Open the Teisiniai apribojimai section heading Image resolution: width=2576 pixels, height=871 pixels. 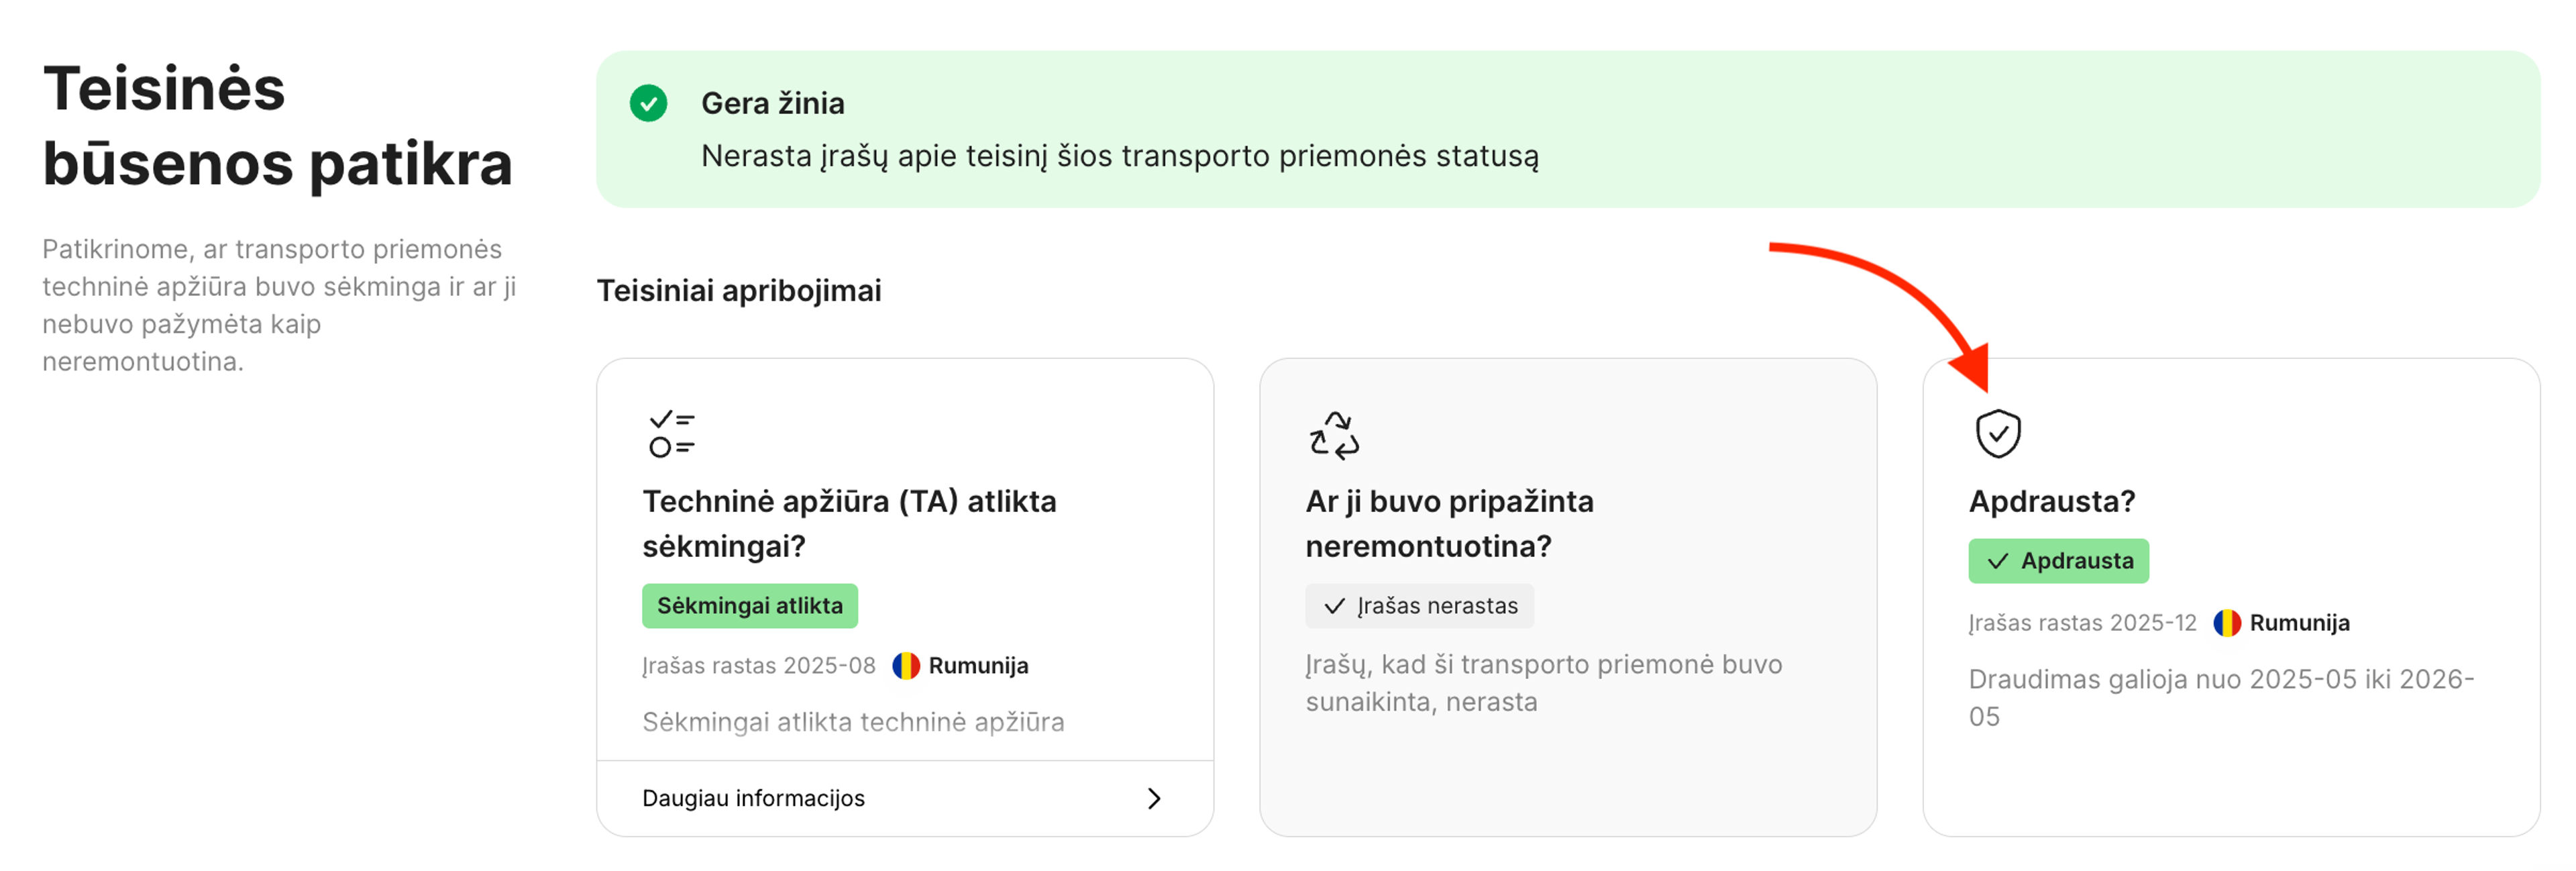coord(739,291)
